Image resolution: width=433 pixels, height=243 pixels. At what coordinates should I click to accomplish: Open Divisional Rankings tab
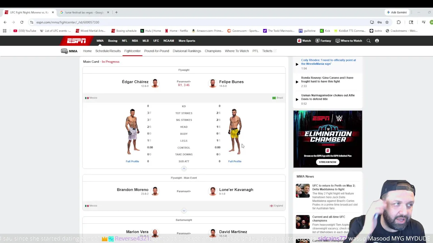[x=187, y=51]
